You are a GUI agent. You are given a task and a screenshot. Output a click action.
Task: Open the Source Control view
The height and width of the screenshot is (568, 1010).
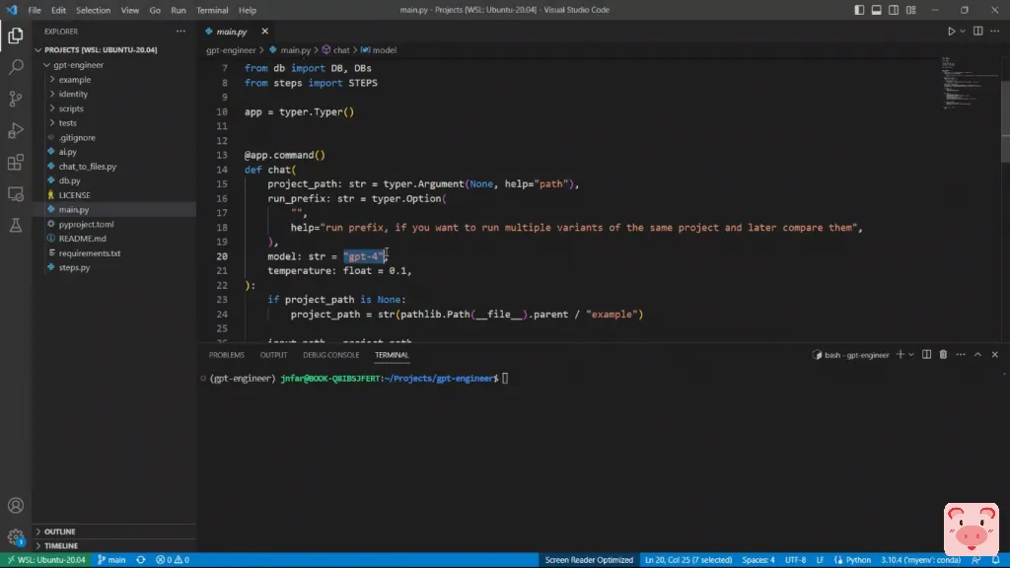coord(16,99)
